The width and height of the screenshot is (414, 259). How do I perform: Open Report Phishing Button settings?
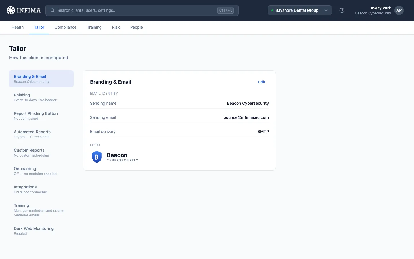41,116
